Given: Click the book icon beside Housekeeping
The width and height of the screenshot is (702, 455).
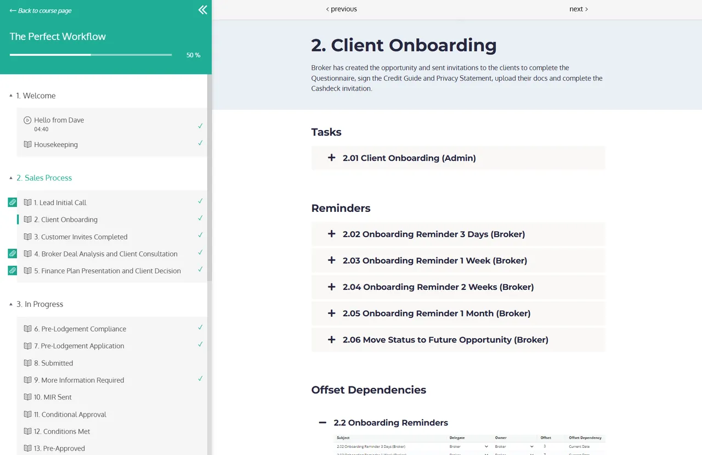Looking at the screenshot, I should point(27,144).
